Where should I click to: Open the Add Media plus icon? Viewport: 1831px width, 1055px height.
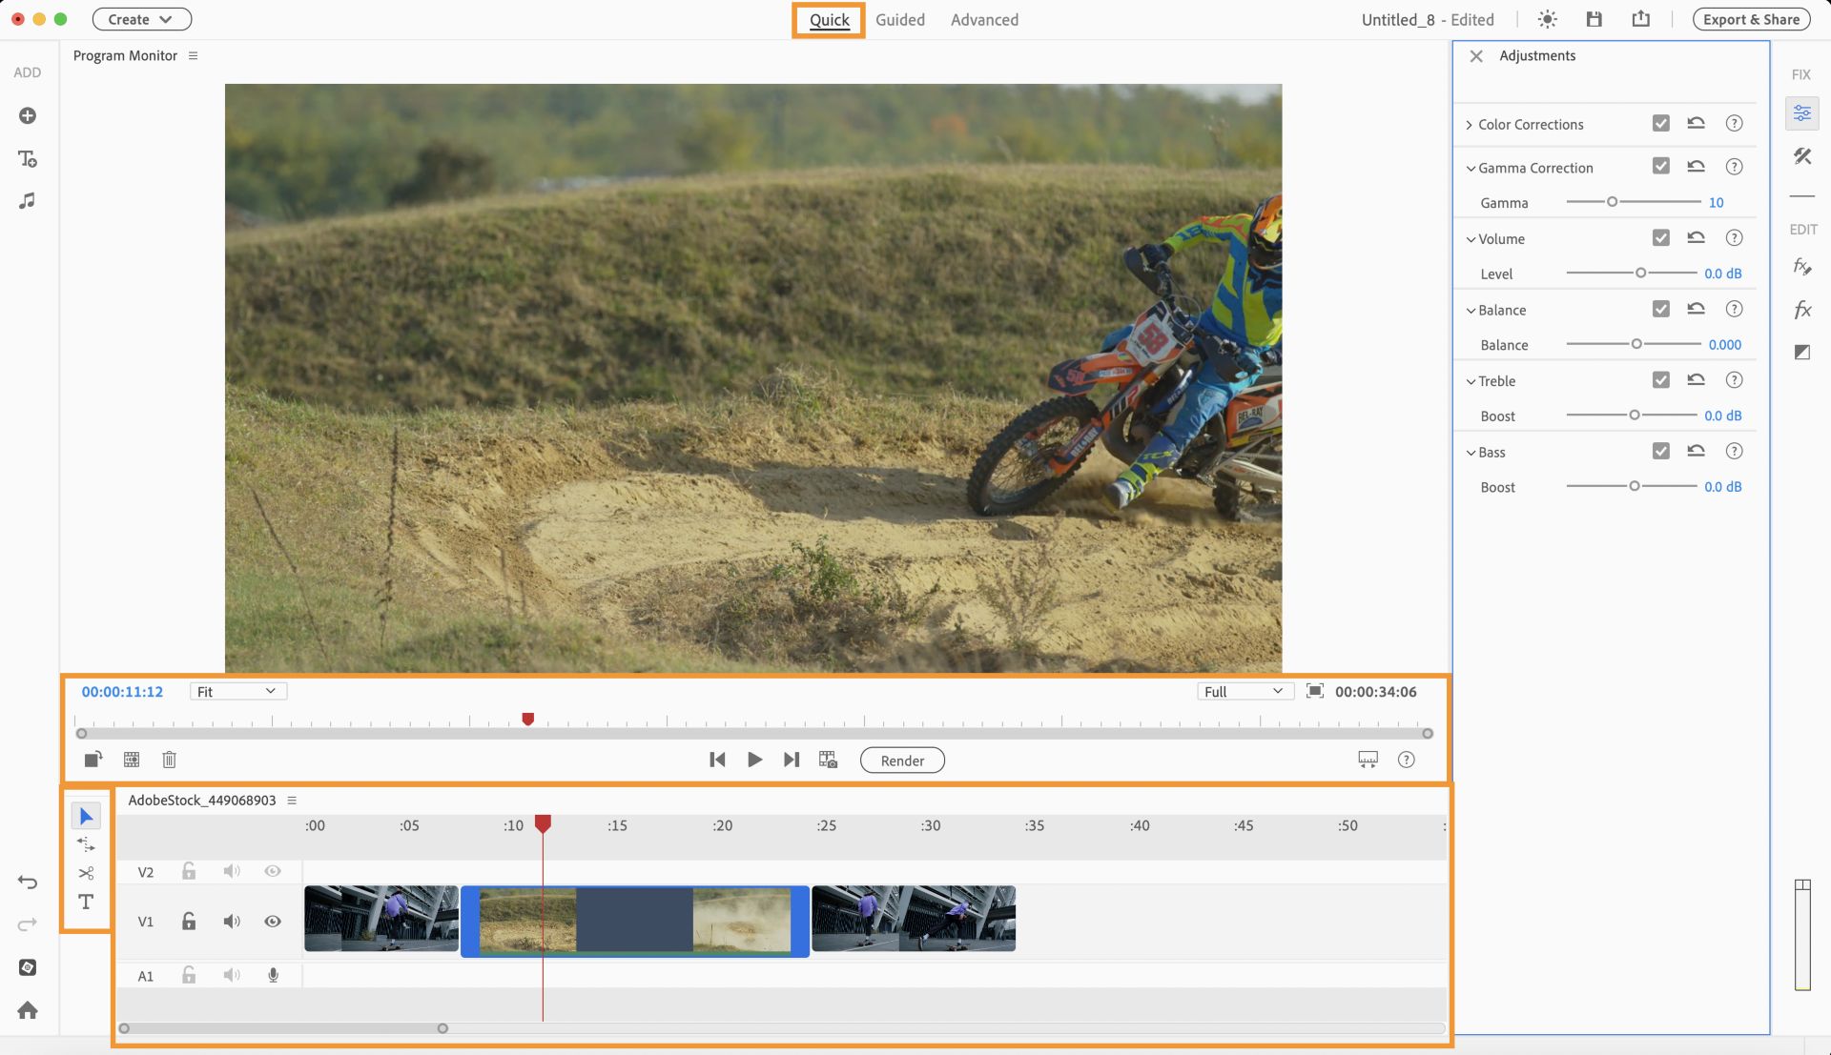28,115
